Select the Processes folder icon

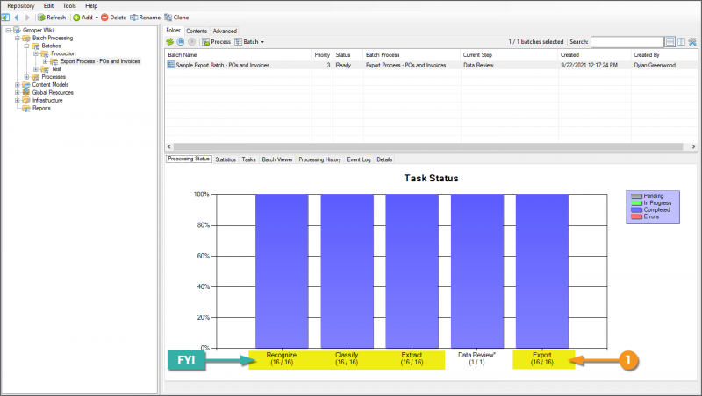[x=35, y=77]
